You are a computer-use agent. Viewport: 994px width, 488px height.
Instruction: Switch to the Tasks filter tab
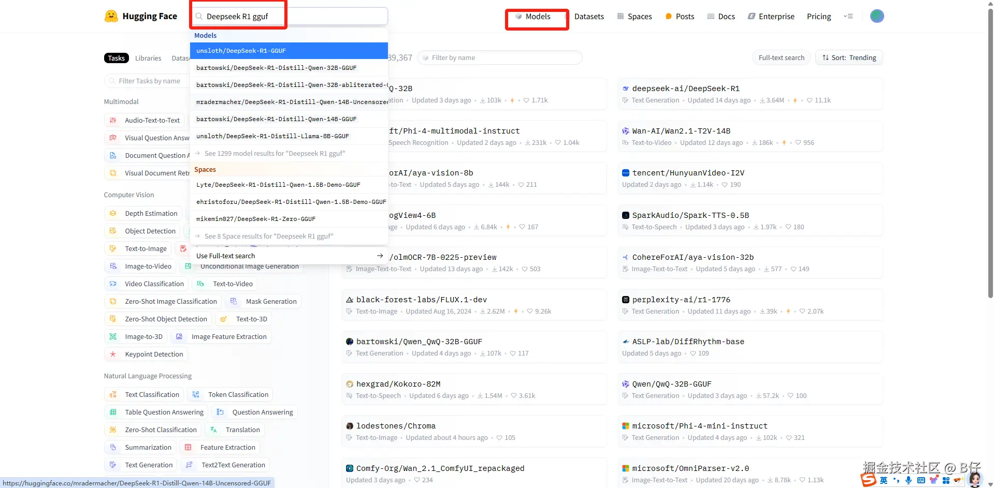[x=116, y=58]
